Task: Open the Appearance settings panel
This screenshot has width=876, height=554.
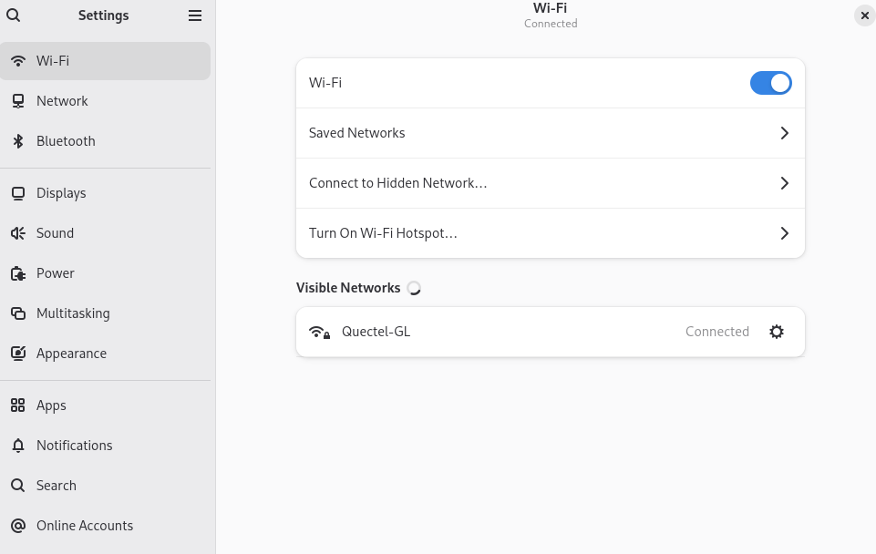Action: [71, 354]
